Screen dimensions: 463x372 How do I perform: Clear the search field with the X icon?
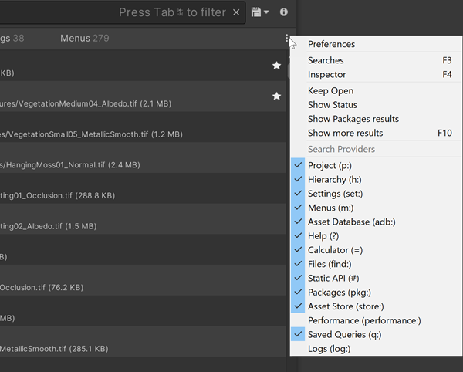pos(236,12)
